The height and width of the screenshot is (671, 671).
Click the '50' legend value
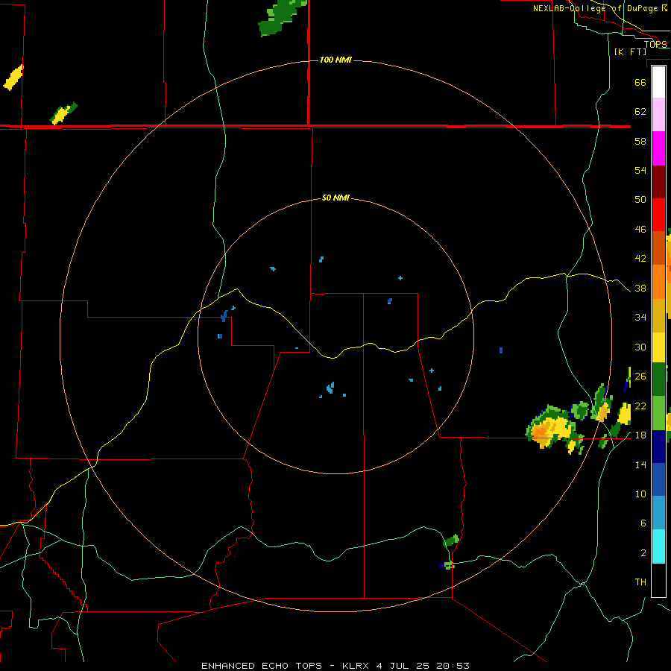click(x=640, y=199)
